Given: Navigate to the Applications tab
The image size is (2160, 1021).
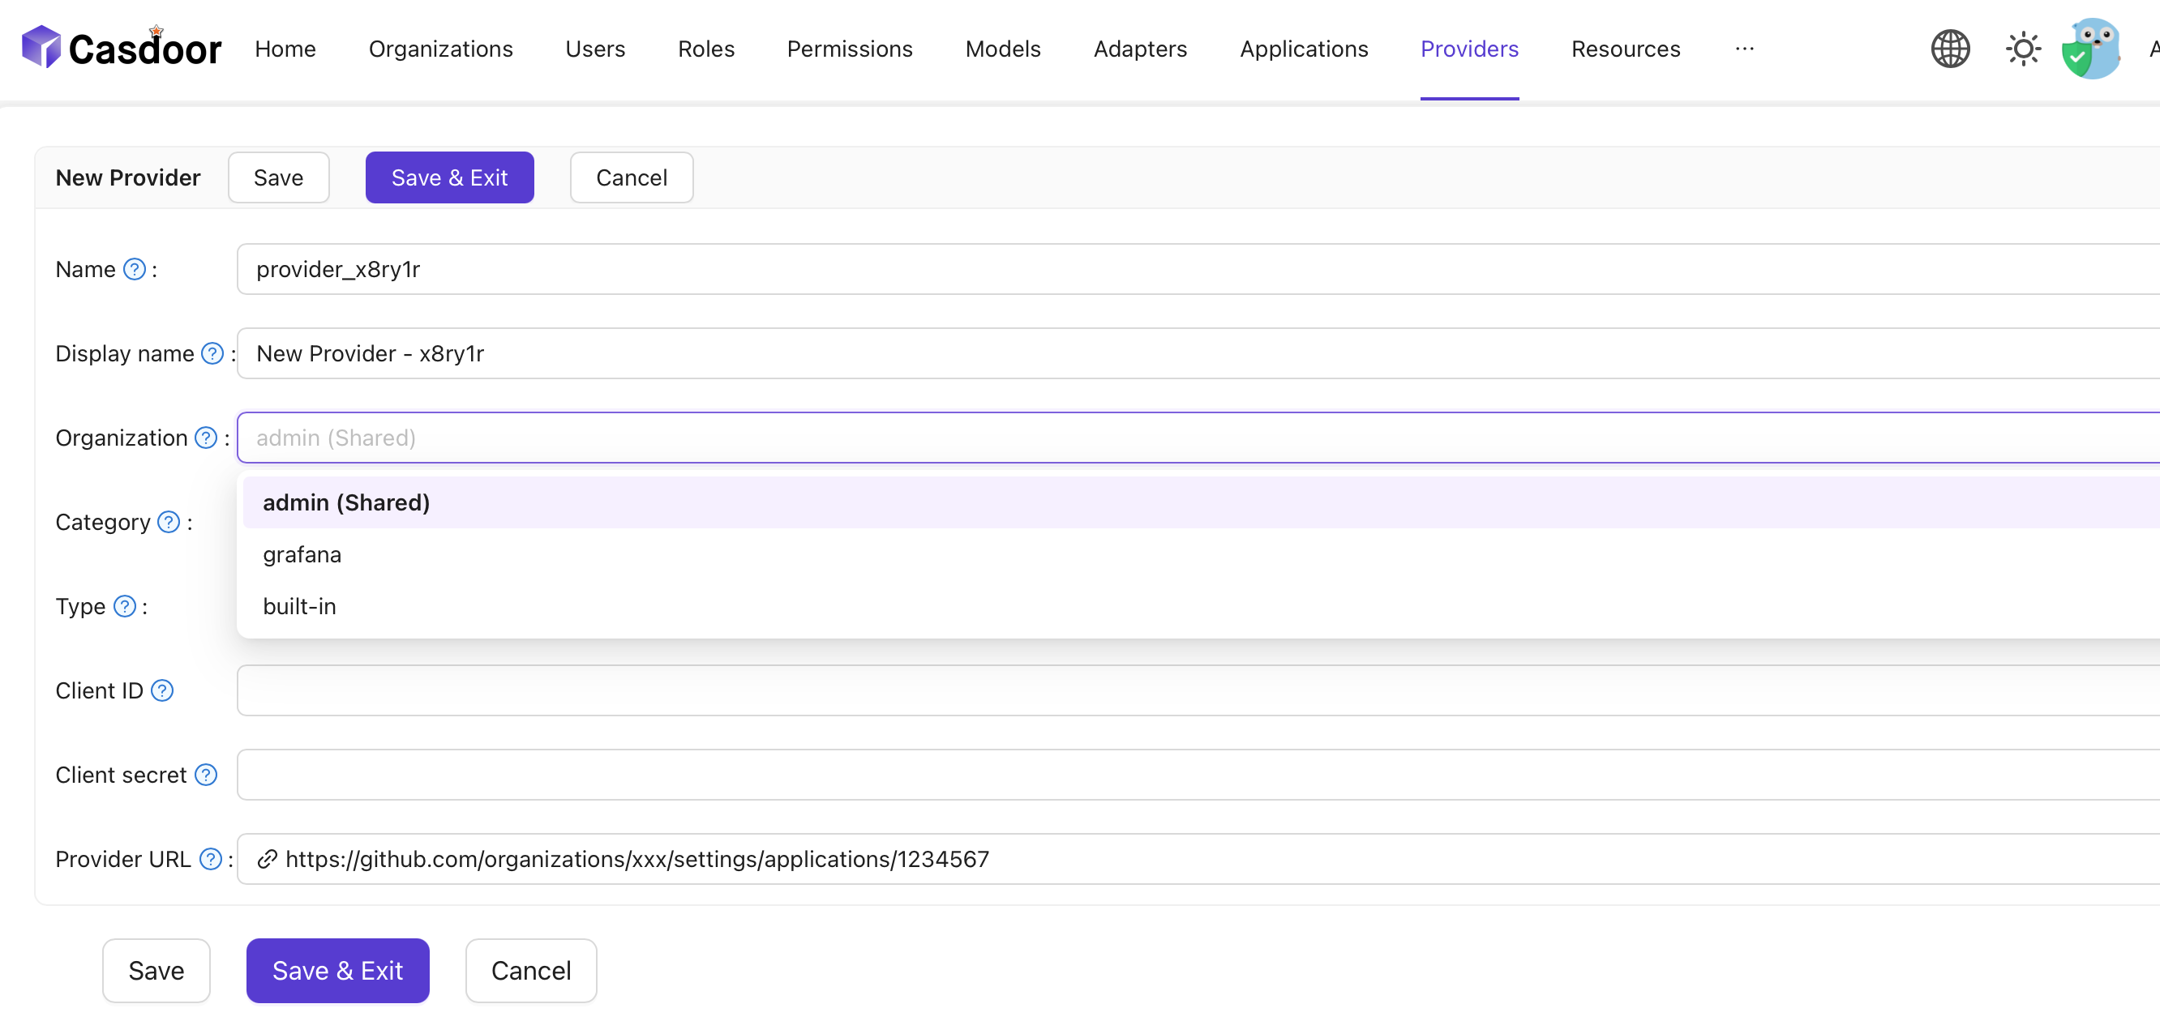Looking at the screenshot, I should coord(1303,48).
